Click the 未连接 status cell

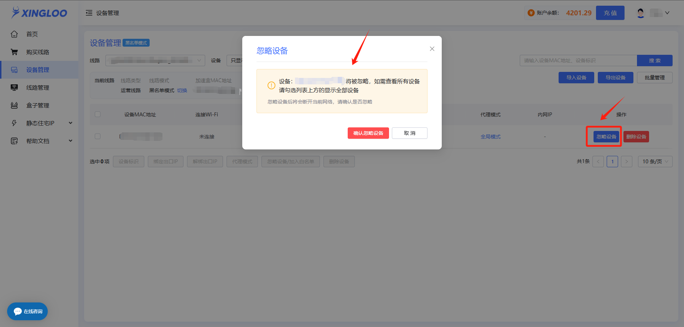pos(207,137)
